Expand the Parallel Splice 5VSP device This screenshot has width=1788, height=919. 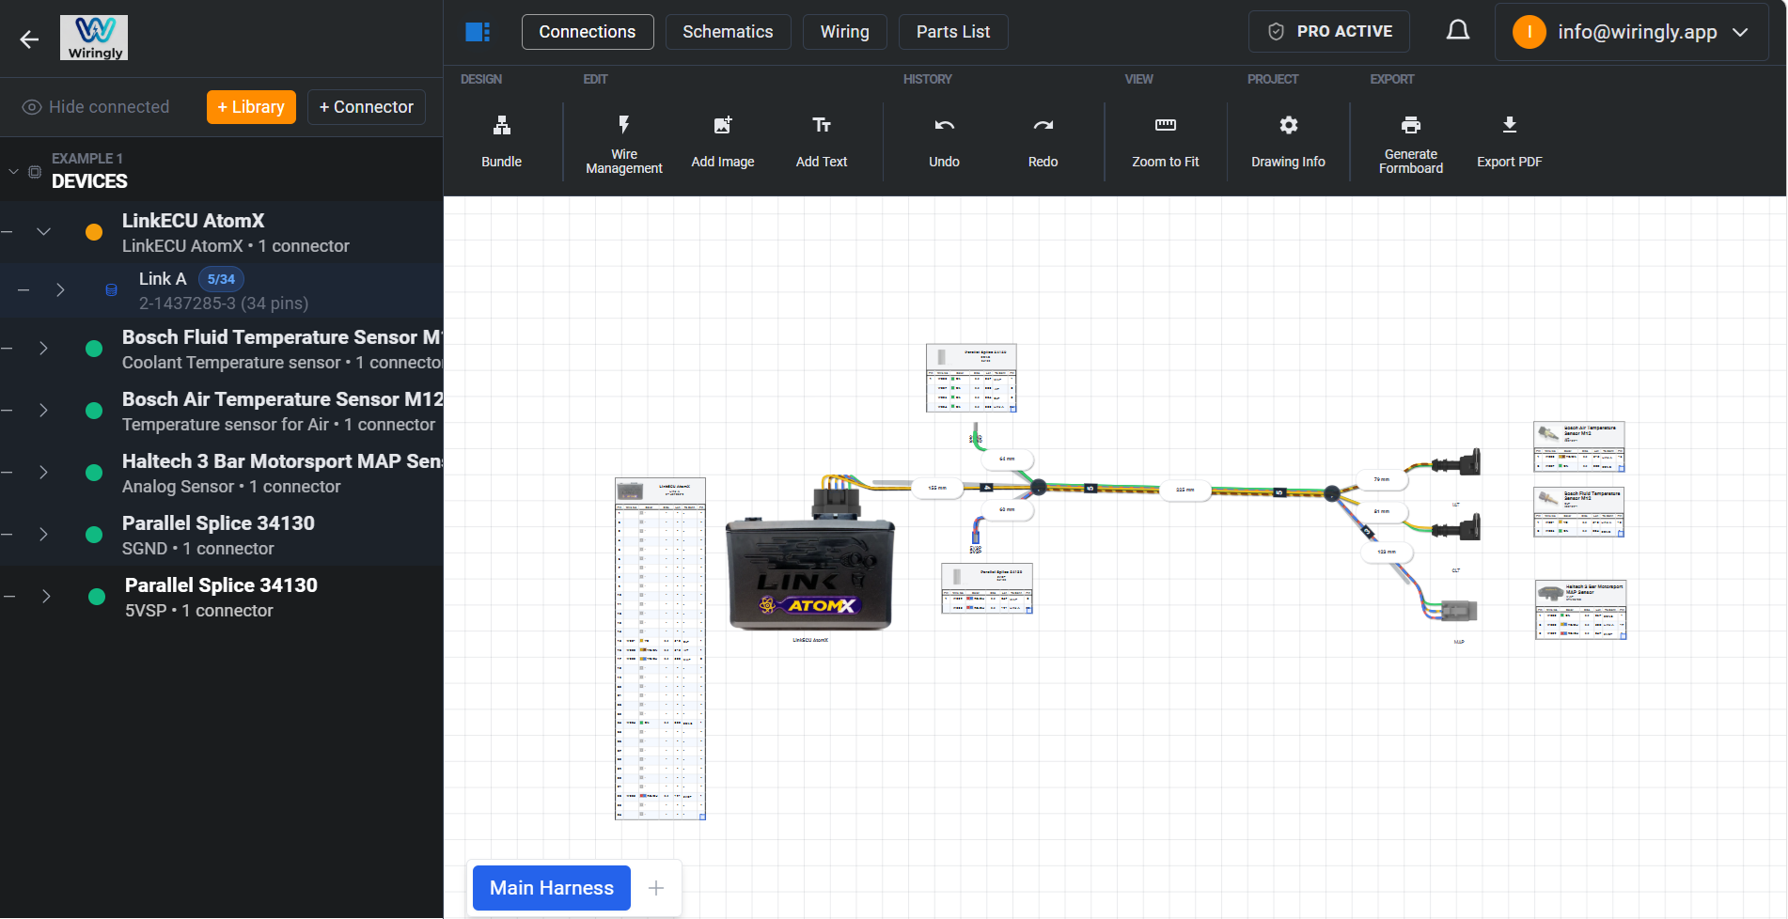(x=45, y=597)
